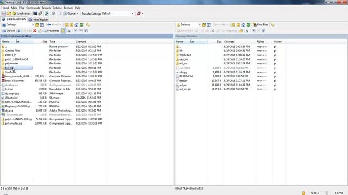Refresh the local panel
Viewport: 348px width, 195px height.
(82, 25)
